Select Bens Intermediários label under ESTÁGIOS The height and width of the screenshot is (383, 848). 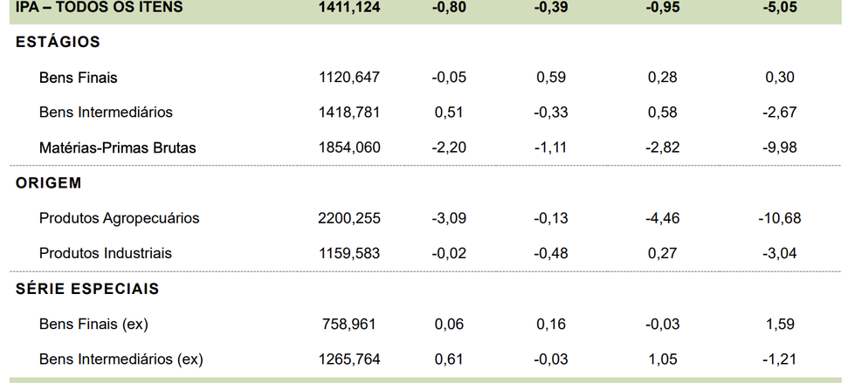point(106,113)
